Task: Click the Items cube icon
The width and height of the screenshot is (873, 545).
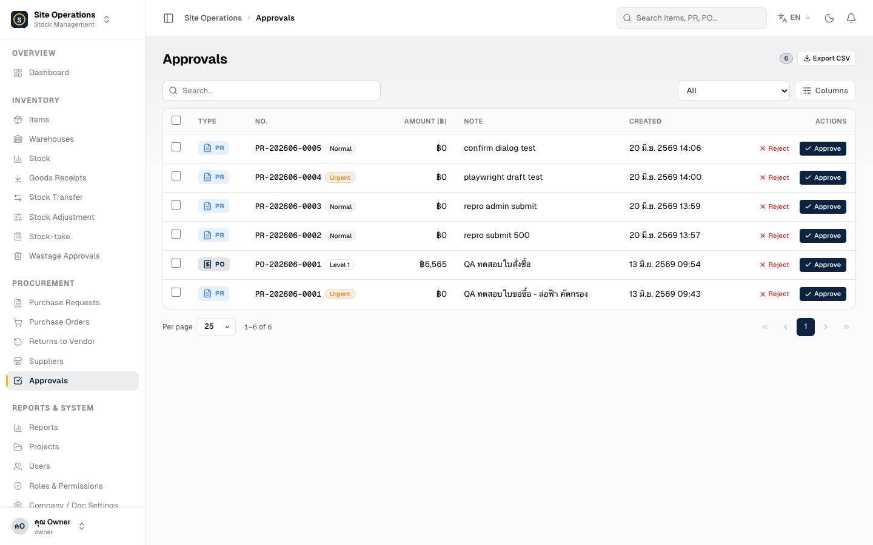Action: pos(18,120)
